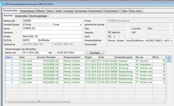Click the lower icon button right of table
The width and height of the screenshot is (174, 106).
pos(169,61)
